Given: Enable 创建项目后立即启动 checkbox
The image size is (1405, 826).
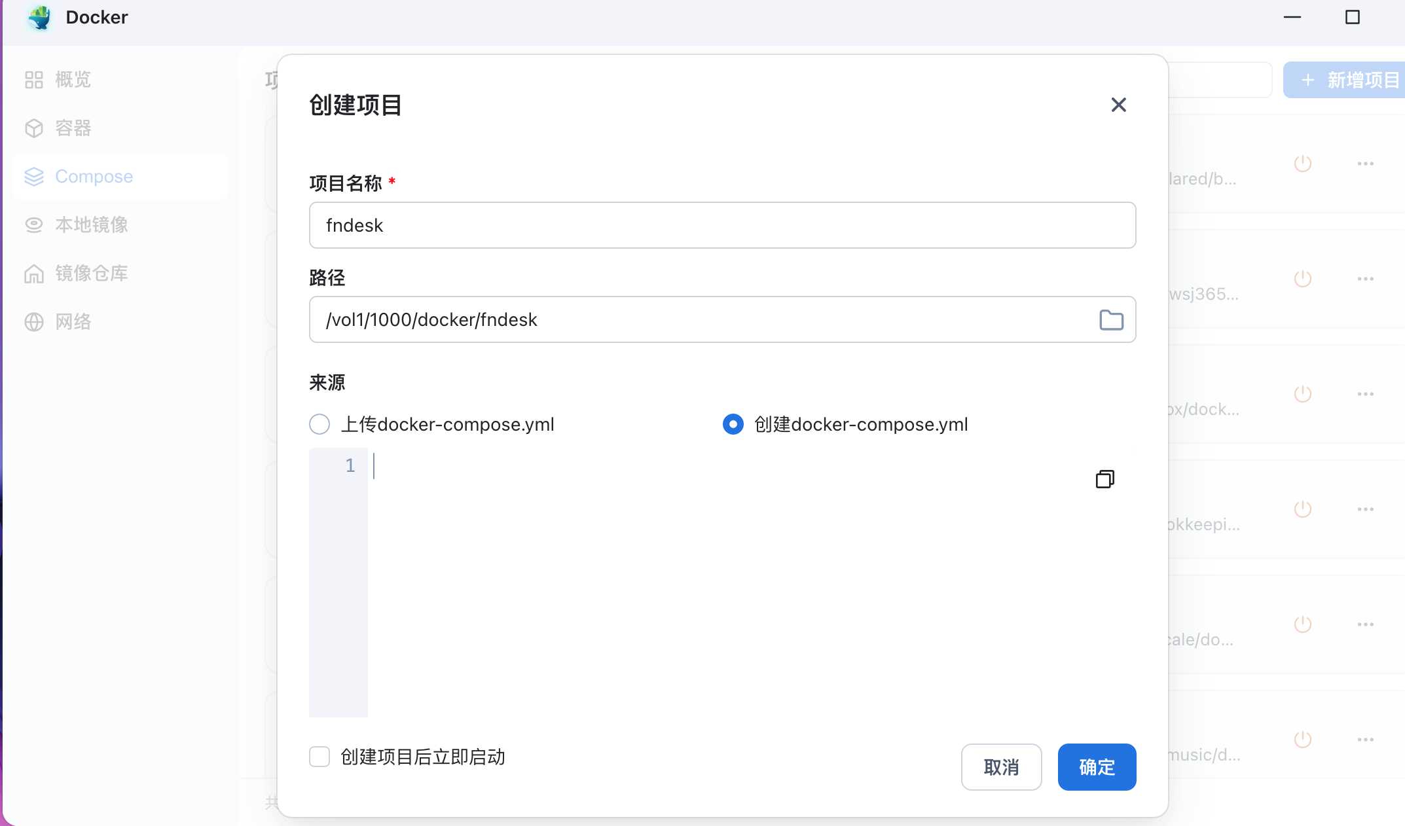Looking at the screenshot, I should click(319, 757).
